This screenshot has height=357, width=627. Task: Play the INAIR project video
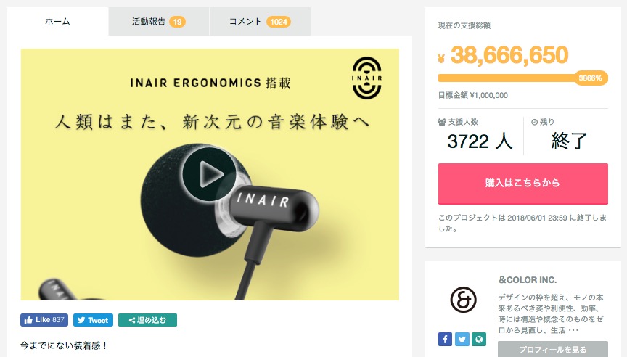point(209,174)
